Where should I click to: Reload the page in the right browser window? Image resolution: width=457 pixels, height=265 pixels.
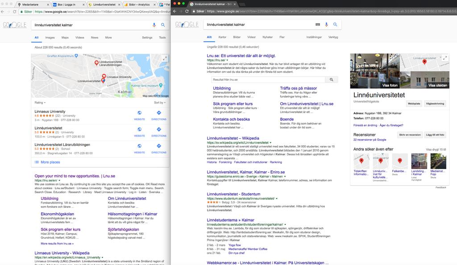(x=187, y=11)
